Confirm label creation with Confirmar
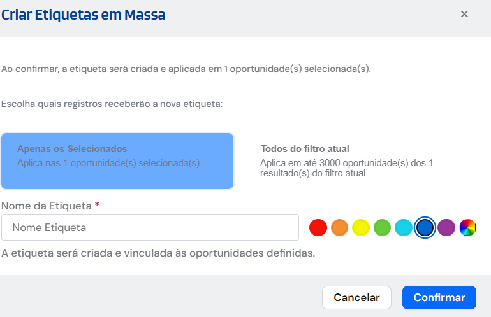Image resolution: width=491 pixels, height=317 pixels. pos(439,297)
